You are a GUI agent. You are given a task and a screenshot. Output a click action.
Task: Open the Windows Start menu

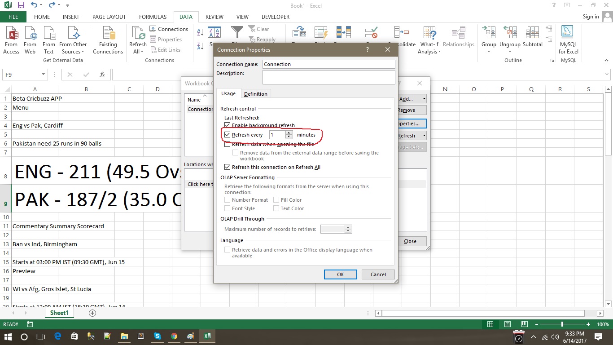8,336
